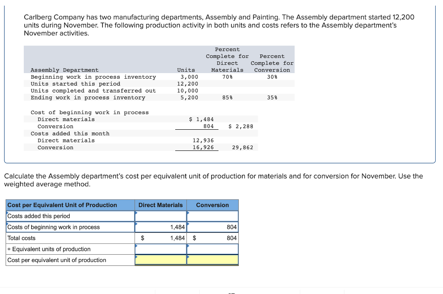443x294 pixels.
Task: Open 'Costs of beginning work in process' row label
Action: click(70, 227)
